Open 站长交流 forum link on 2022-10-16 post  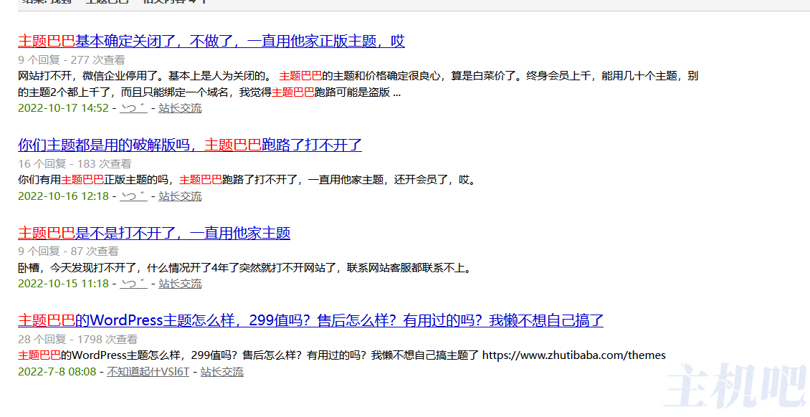[x=180, y=196]
